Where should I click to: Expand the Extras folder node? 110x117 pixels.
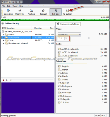[4, 40]
